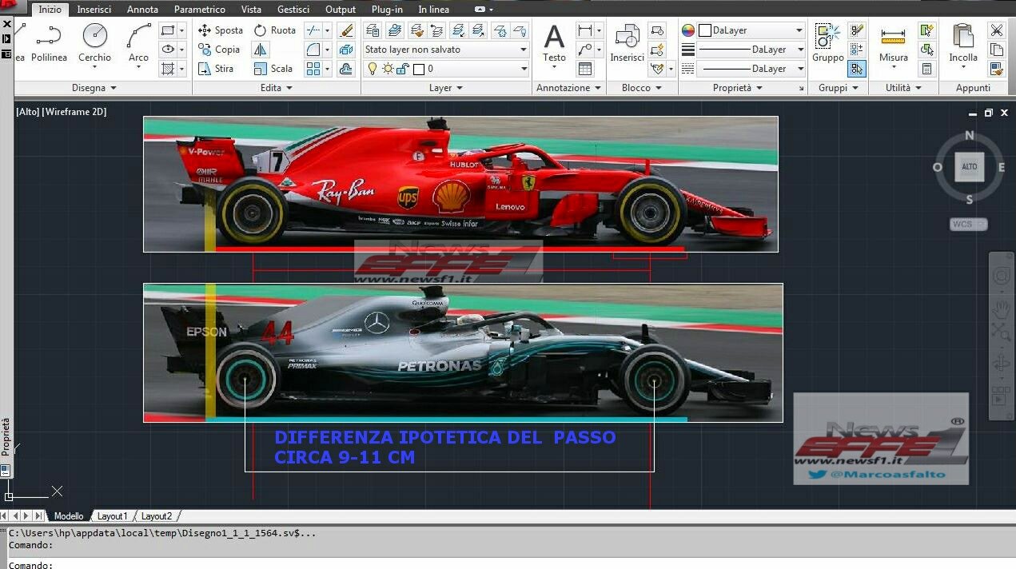Viewport: 1016px width, 569px height.
Task: Select the hatch tool icon
Action: (x=168, y=69)
